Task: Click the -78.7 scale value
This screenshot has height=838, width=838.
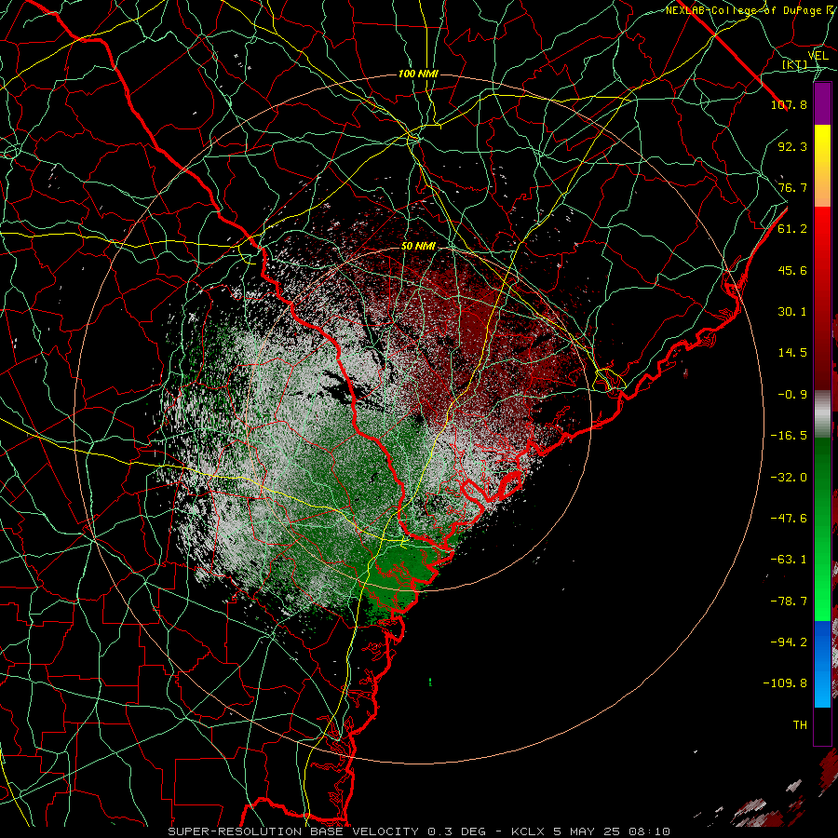Action: (x=789, y=601)
